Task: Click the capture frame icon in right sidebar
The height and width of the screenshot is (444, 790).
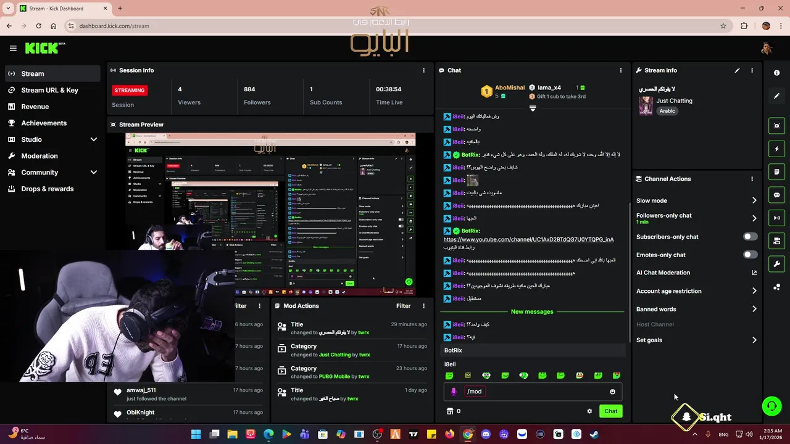Action: pyautogui.click(x=777, y=126)
